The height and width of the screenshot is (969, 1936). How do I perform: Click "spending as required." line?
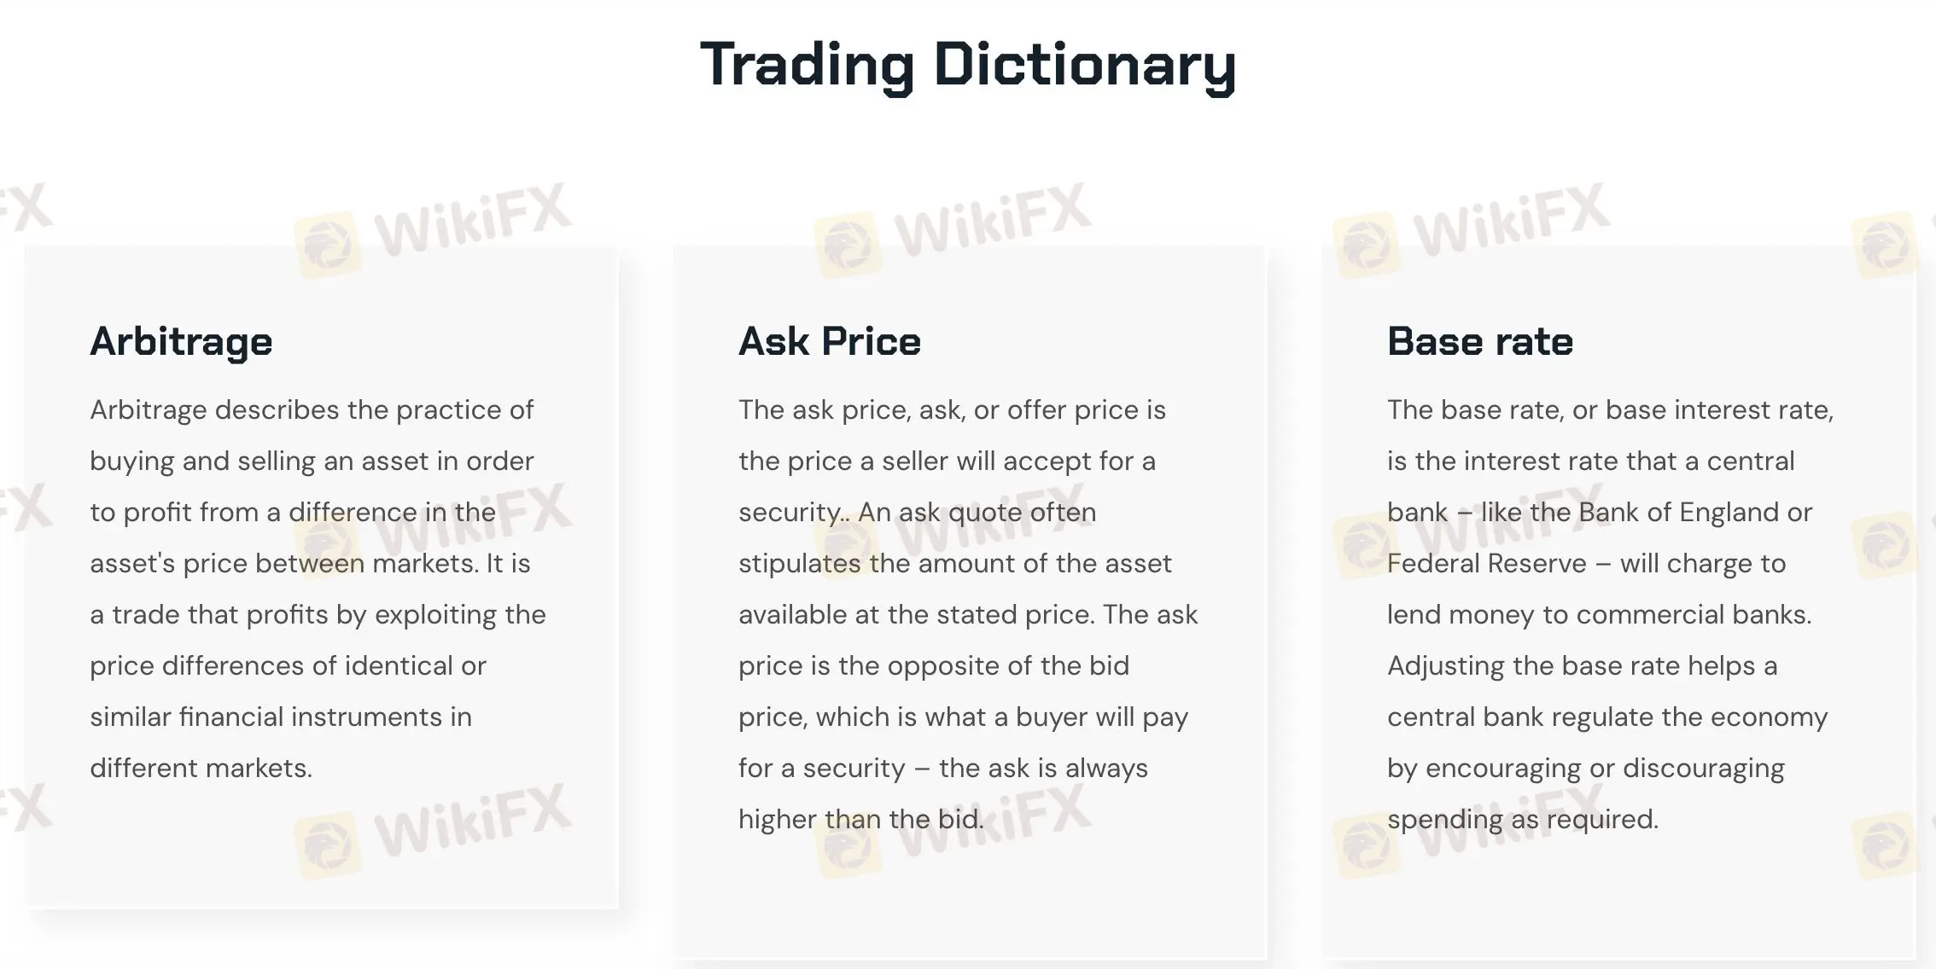[1523, 819]
